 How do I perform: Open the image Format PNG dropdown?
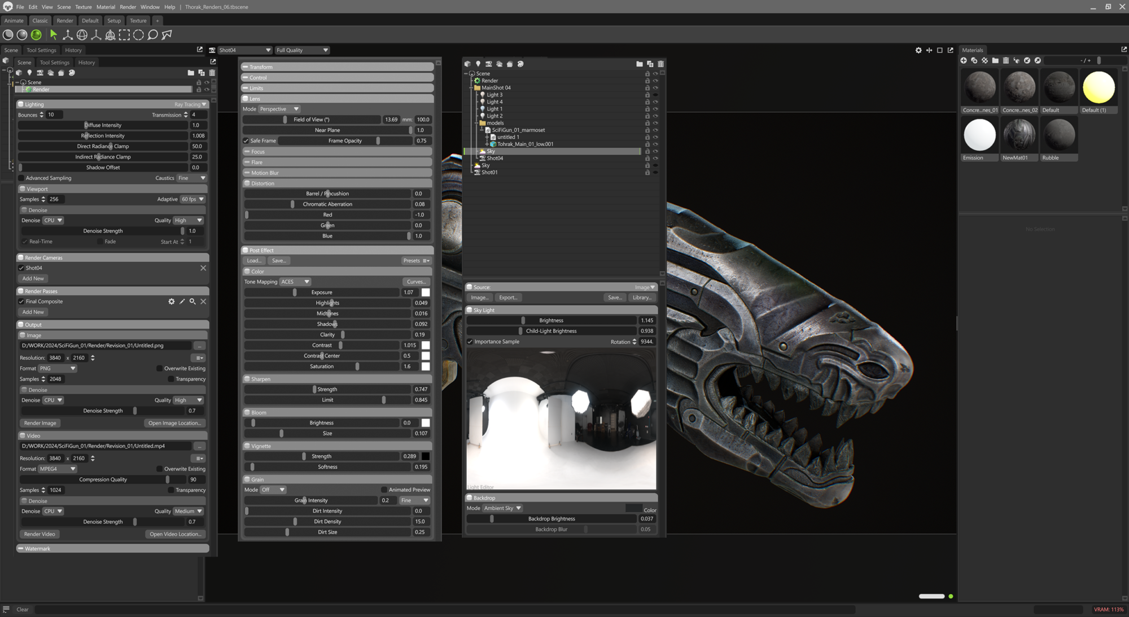58,368
